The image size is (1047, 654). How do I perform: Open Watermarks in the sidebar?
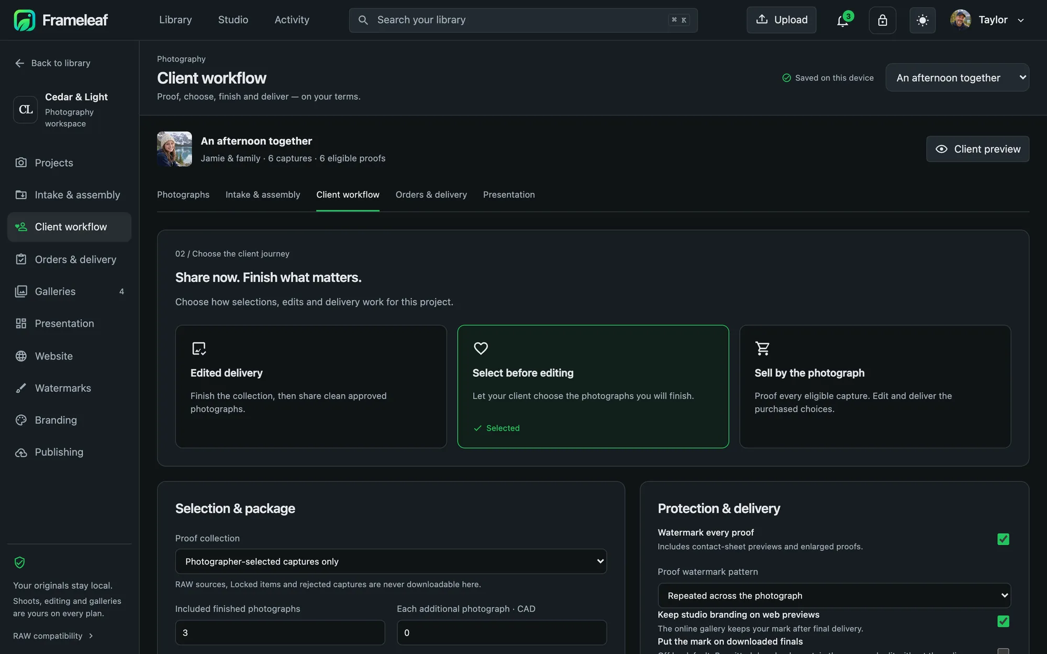[x=69, y=388]
